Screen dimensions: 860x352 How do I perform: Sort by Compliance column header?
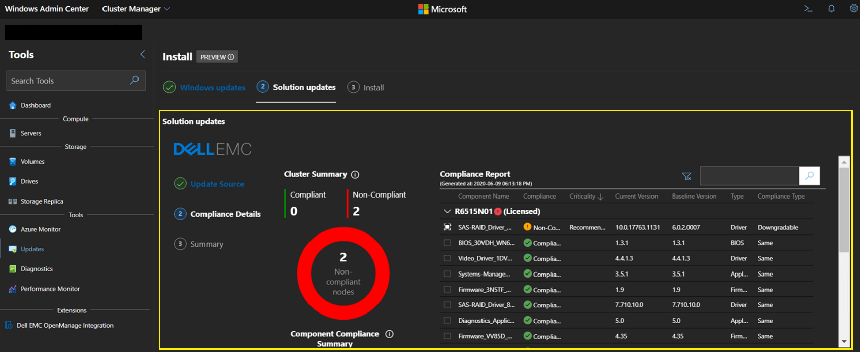tap(539, 197)
